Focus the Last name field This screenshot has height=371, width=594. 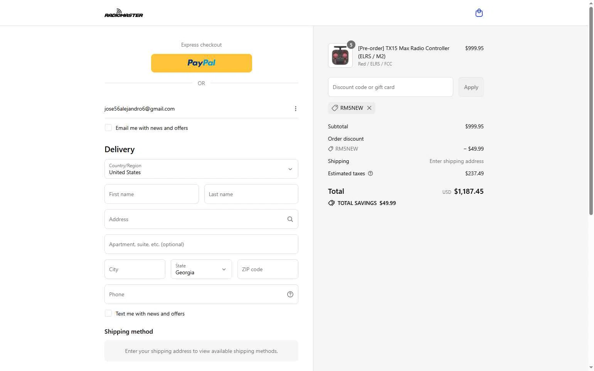click(251, 194)
